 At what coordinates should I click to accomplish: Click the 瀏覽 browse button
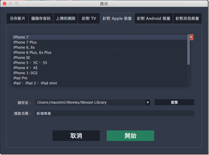[x=174, y=102]
